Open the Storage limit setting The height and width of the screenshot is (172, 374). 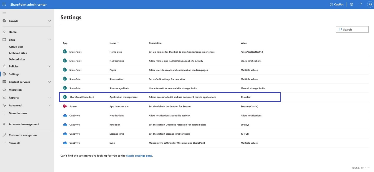pyautogui.click(x=117, y=134)
